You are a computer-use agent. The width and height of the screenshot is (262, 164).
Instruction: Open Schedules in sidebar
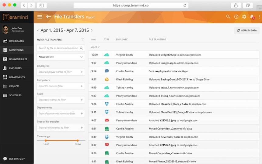(x=17, y=95)
